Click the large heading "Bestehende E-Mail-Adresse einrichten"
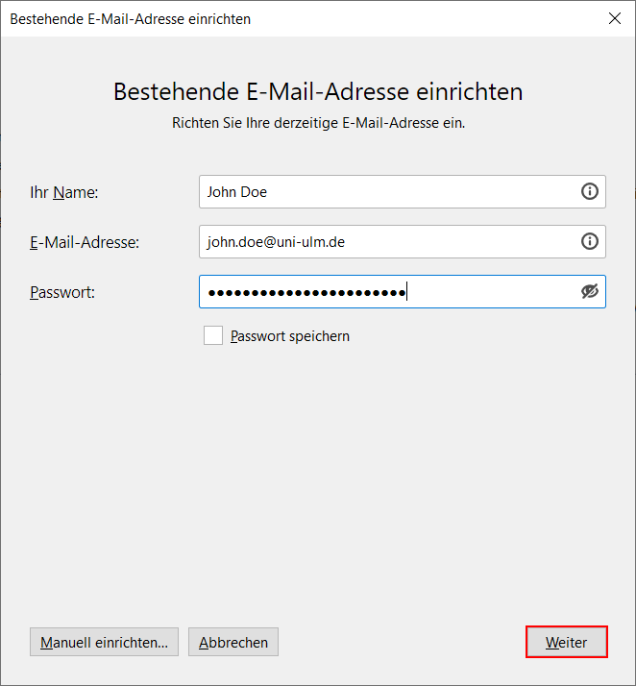The height and width of the screenshot is (686, 636). (318, 91)
